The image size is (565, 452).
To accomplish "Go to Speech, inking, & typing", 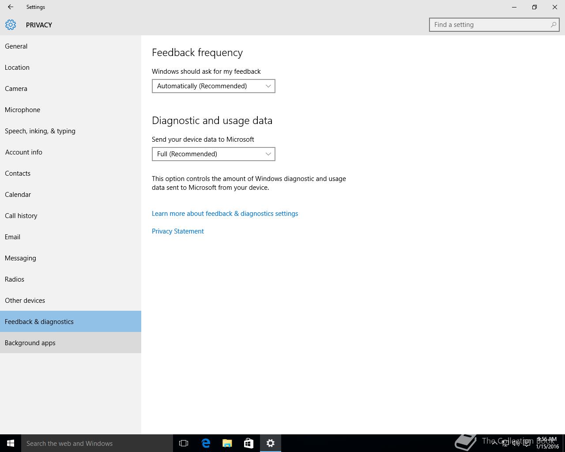I will pyautogui.click(x=71, y=131).
